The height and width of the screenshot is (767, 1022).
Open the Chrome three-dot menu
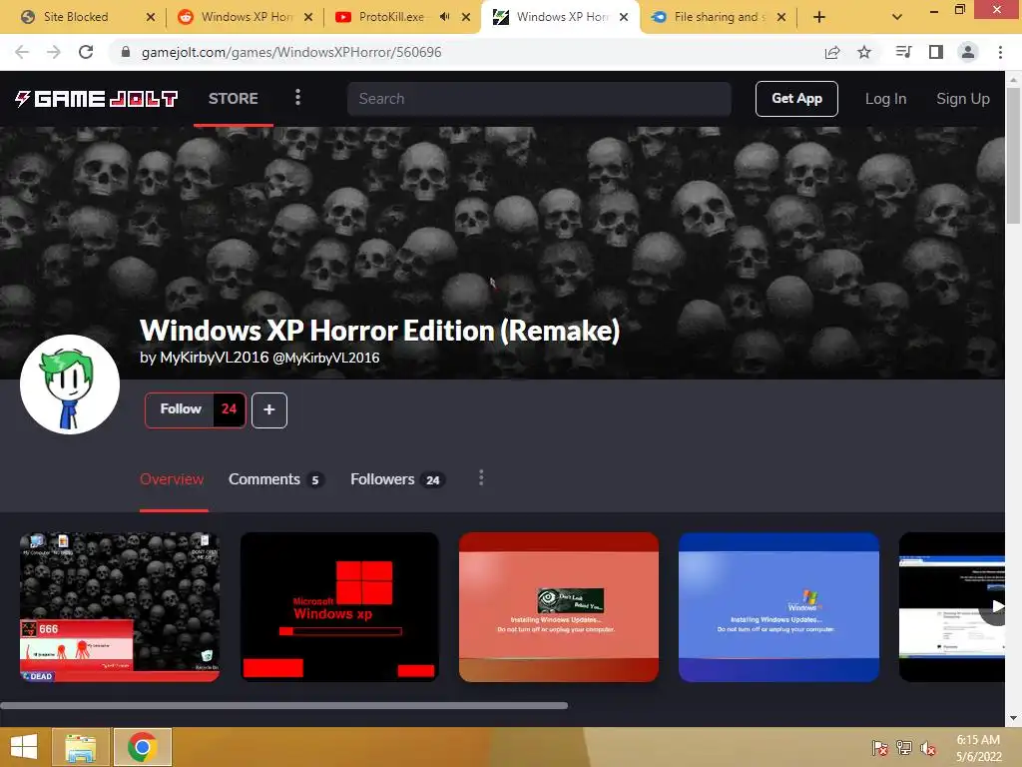[x=1000, y=52]
